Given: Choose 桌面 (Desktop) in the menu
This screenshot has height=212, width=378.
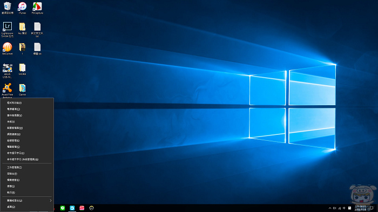Looking at the screenshot, I should click(27, 207).
